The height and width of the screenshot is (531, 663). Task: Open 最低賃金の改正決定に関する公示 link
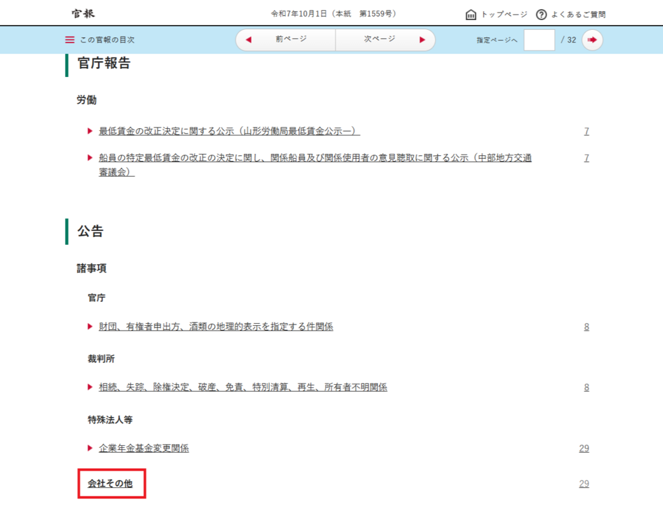click(229, 131)
